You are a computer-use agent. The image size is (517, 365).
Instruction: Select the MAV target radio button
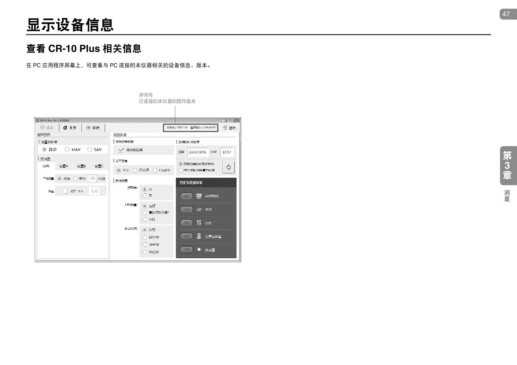67,149
